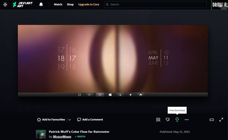Click the add to group people icon
Viewport: 228px width, 140px height.
(x=158, y=119)
